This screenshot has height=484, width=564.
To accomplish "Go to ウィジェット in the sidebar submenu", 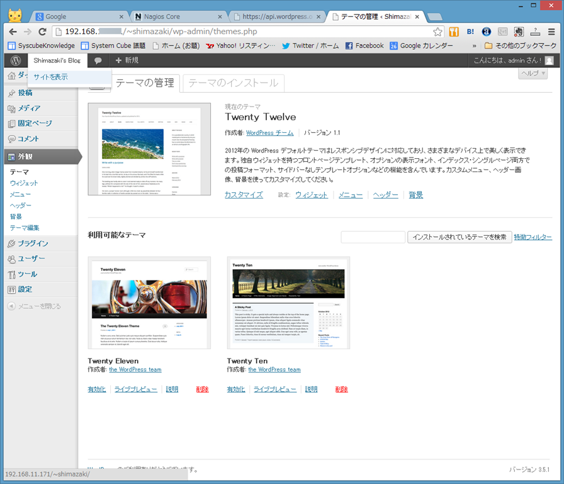I will click(x=24, y=183).
